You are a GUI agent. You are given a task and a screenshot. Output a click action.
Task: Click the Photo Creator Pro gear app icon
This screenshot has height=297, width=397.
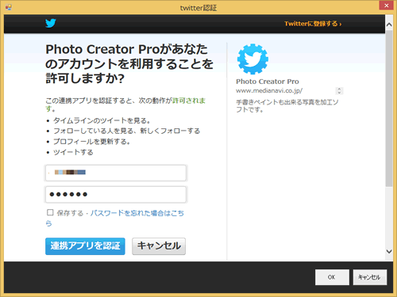252,59
